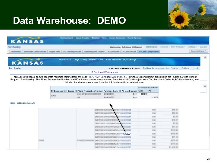Open Payroll Earnings in front report header

(x=130, y=59)
